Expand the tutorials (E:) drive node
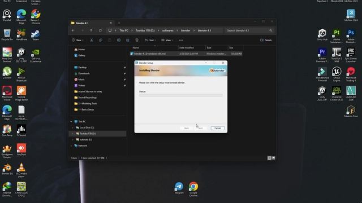Viewport: 362px width, 203px height. [73, 139]
